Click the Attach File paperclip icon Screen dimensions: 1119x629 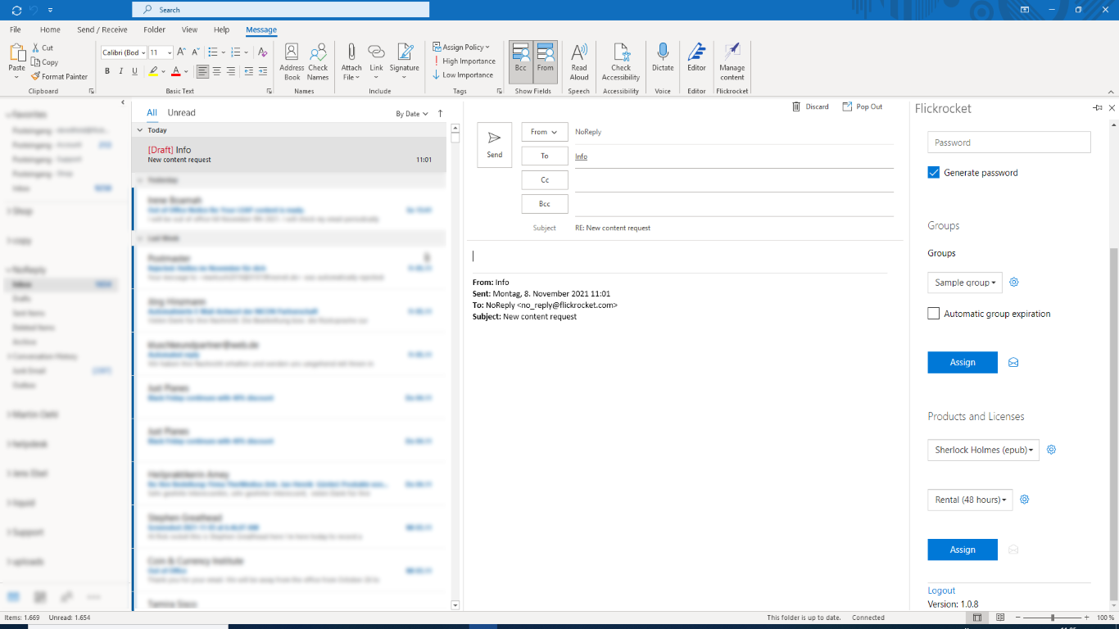[351, 54]
